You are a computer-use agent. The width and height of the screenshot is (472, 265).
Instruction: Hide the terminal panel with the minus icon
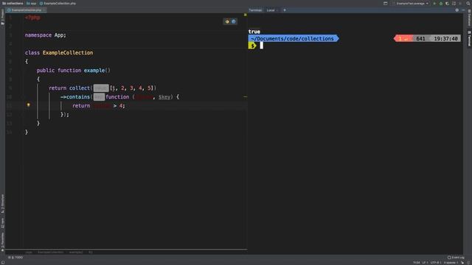pyautogui.click(x=463, y=10)
